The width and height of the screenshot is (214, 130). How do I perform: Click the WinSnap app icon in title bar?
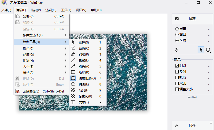click(x=4, y=3)
